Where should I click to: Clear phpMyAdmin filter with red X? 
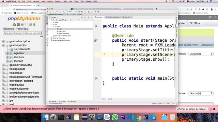pos(41,33)
